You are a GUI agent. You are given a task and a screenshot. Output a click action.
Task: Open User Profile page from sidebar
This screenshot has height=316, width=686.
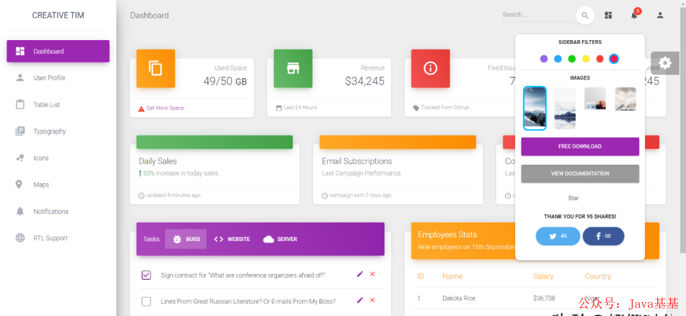click(x=58, y=78)
